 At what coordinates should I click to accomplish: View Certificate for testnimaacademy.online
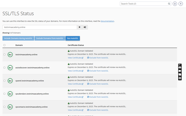click(76, 58)
